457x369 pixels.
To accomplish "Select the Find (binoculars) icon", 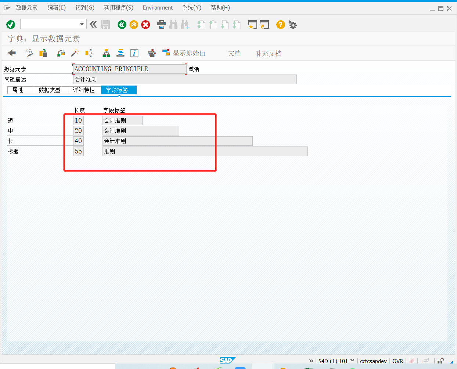I will click(x=173, y=25).
